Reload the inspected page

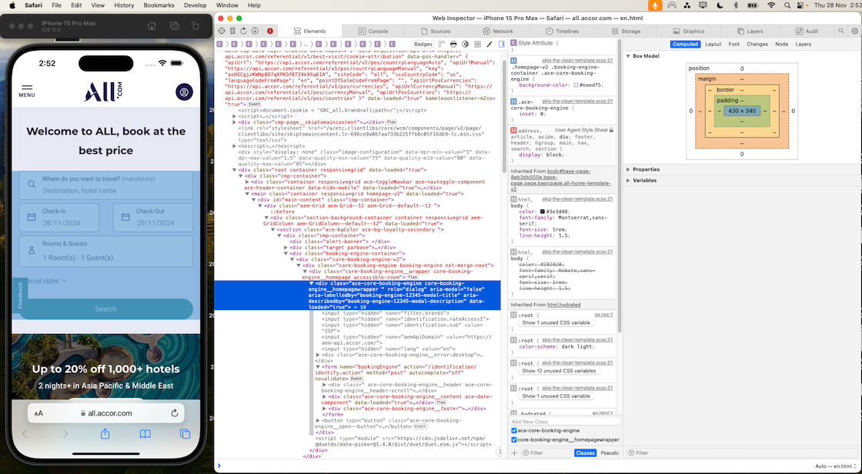[244, 31]
